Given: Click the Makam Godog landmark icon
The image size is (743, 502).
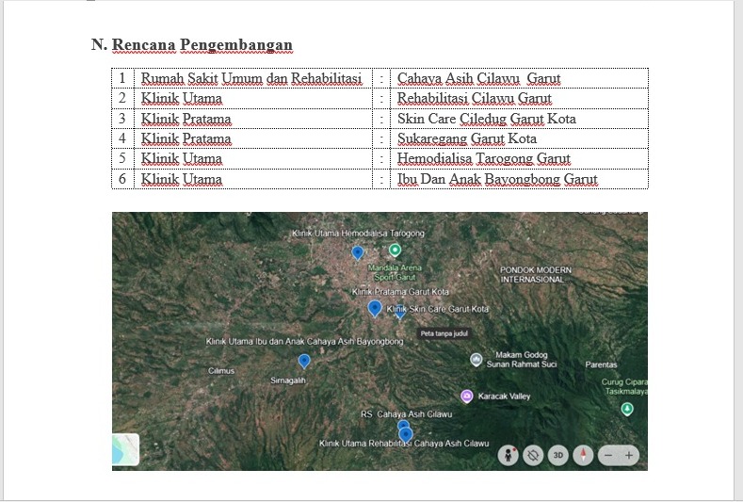Looking at the screenshot, I should click(476, 360).
